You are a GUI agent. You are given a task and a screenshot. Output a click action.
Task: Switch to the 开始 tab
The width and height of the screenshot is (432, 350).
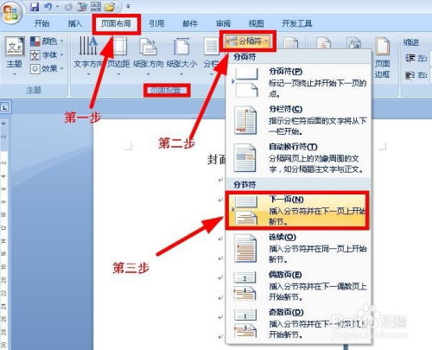41,23
